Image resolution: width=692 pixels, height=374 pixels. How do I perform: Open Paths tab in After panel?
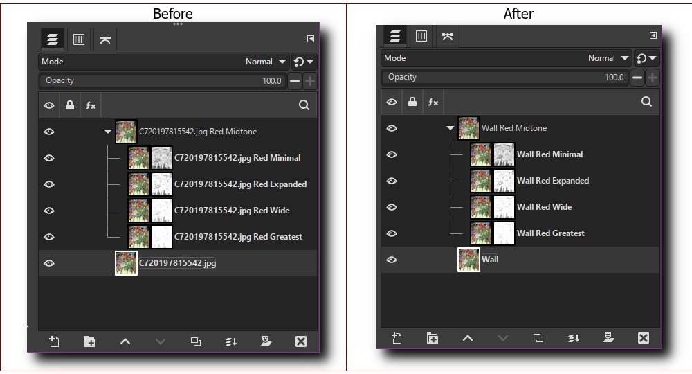pyautogui.click(x=448, y=36)
